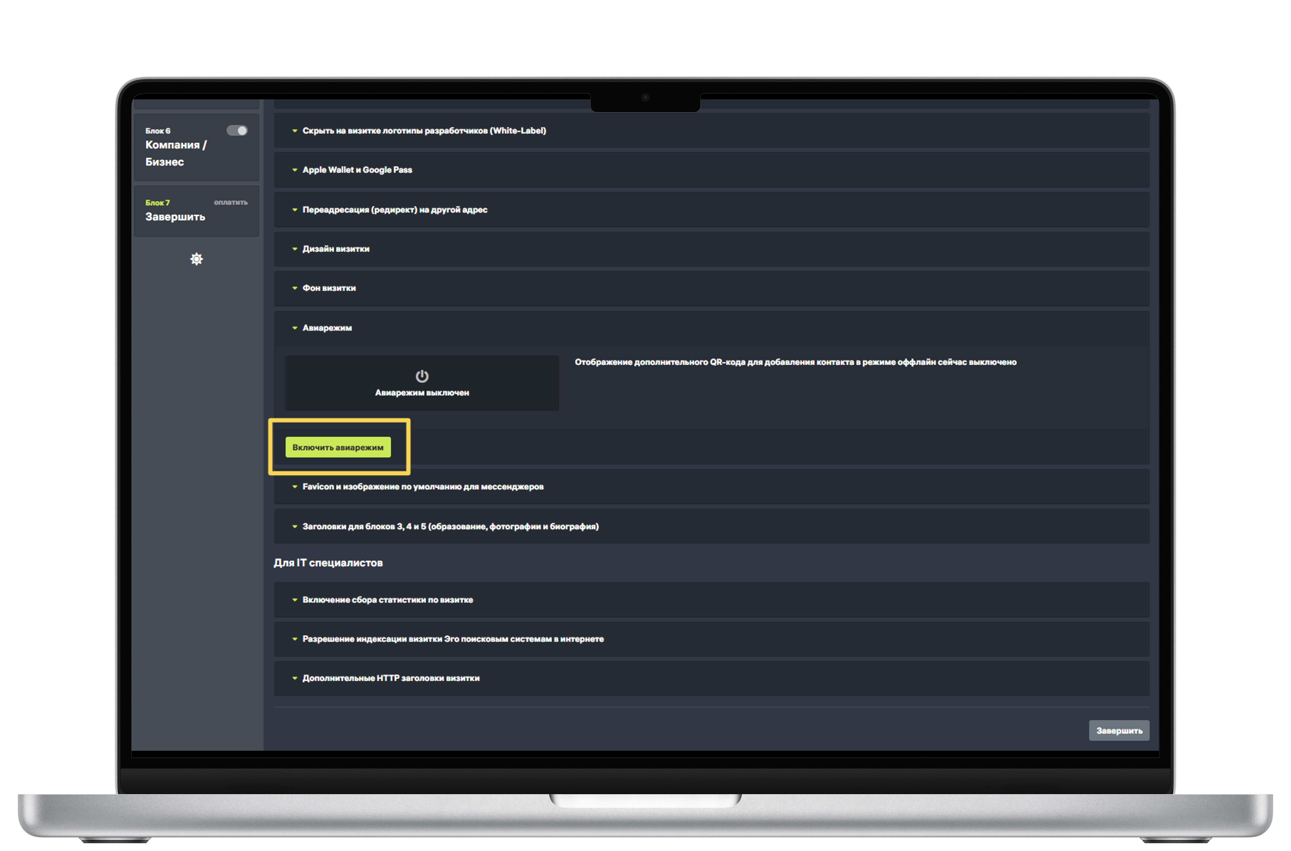Screen dimensions: 1291x851
Task: Open Блок 7 Завершить in sidebar
Action: tap(196, 211)
